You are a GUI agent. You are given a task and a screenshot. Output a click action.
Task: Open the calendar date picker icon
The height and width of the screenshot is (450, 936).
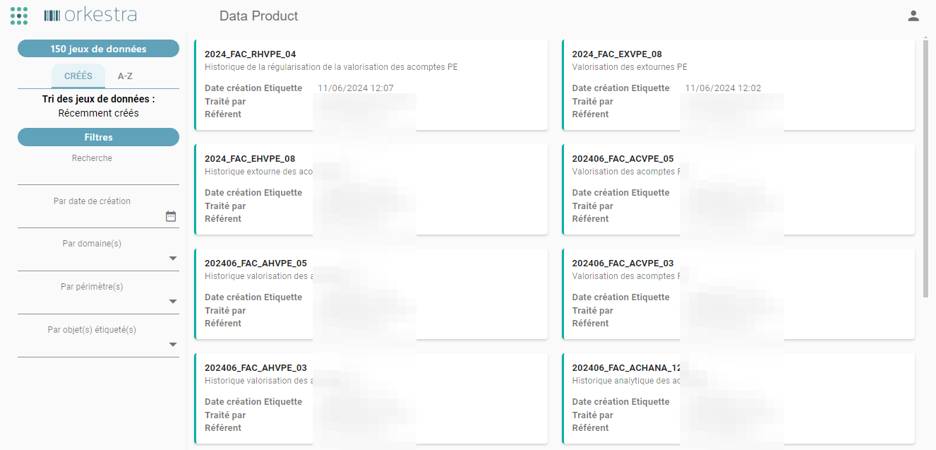pyautogui.click(x=171, y=216)
